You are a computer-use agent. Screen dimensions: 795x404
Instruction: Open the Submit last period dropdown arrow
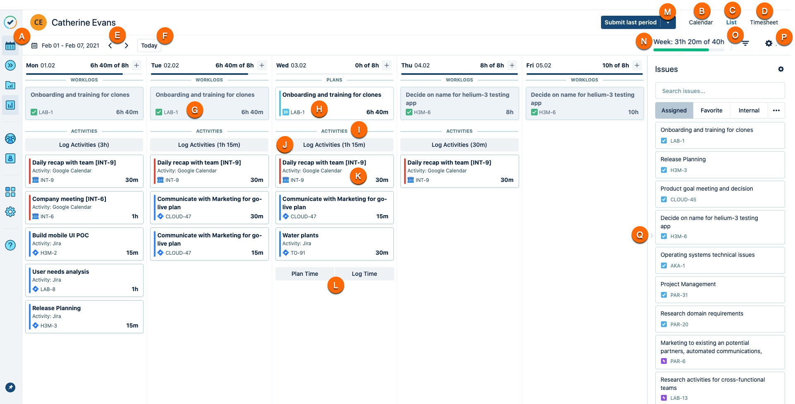(x=668, y=22)
